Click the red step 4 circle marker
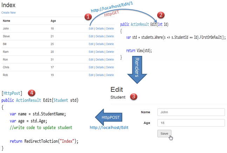Screen dimensions: 227x153 pos(32,93)
